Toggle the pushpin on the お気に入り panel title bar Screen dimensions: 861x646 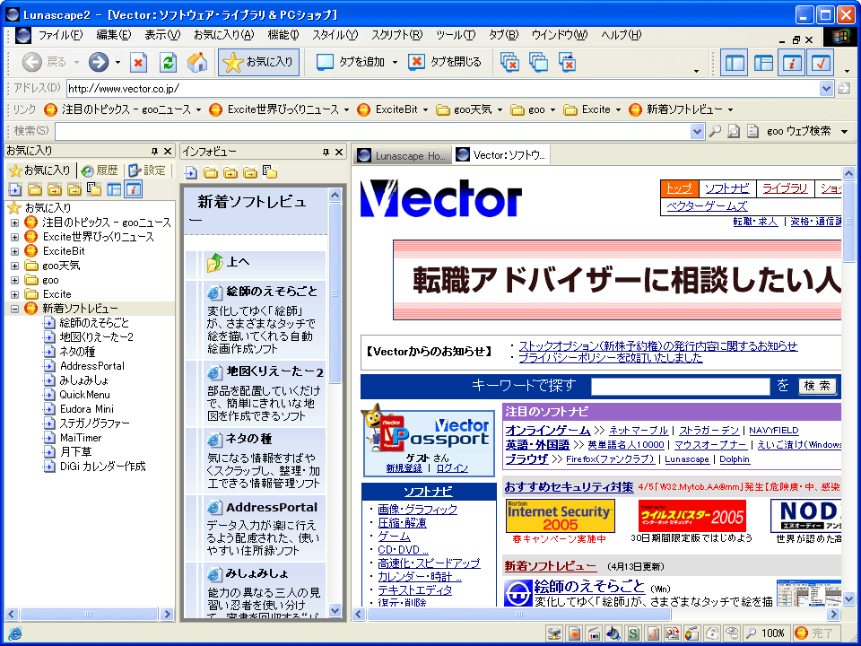155,151
